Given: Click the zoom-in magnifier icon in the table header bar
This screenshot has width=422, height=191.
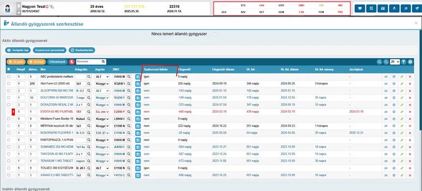Looking at the screenshot, I should click(x=380, y=62).
